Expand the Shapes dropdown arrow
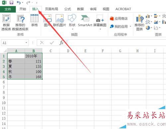 pos(73,29)
